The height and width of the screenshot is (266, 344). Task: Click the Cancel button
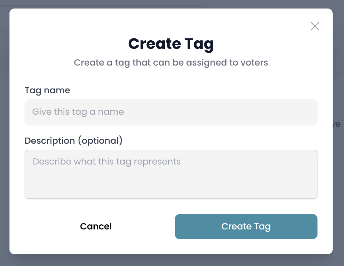[96, 226]
